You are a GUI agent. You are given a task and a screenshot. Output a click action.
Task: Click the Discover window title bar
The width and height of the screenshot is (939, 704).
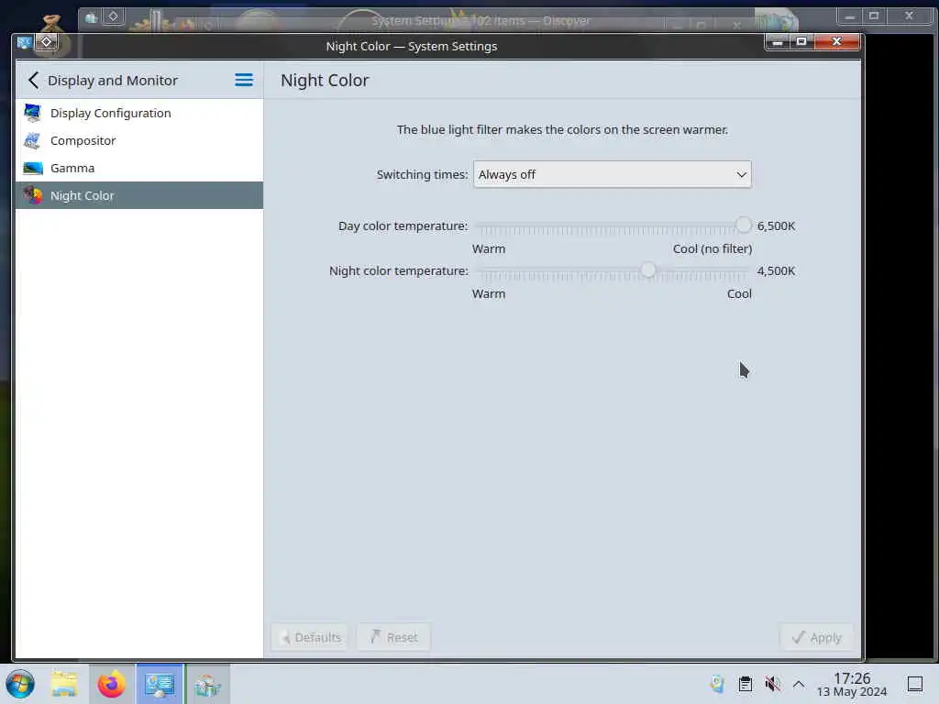point(481,21)
